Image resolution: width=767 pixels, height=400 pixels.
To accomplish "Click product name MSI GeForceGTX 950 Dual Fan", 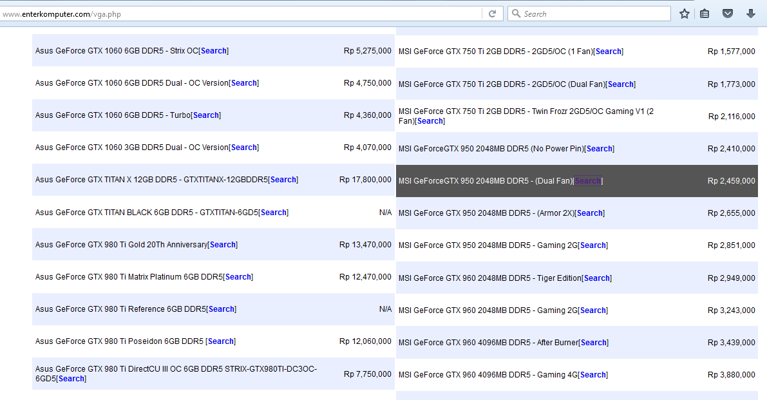I will (486, 181).
